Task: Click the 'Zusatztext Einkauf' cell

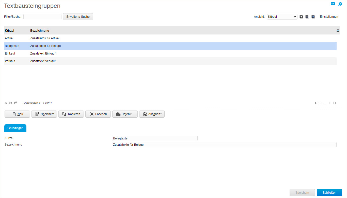Action: pyautogui.click(x=43, y=53)
